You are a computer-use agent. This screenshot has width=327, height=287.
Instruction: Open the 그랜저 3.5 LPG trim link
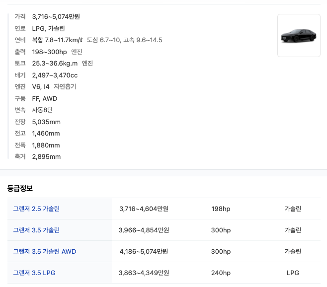pyautogui.click(x=34, y=273)
